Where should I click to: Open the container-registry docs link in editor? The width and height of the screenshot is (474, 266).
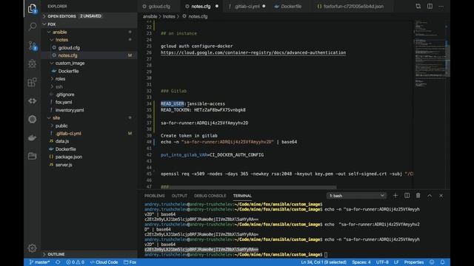click(253, 52)
